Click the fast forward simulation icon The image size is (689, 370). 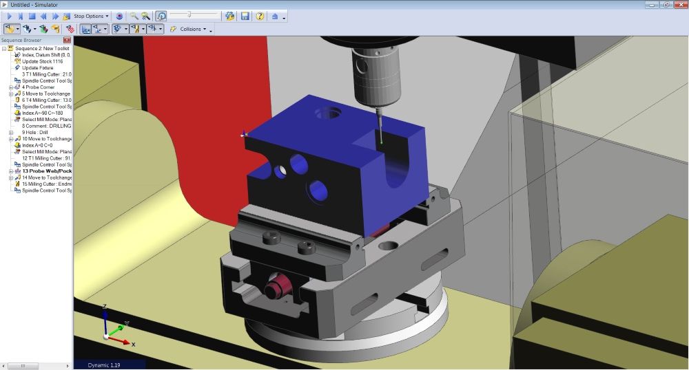coord(55,16)
